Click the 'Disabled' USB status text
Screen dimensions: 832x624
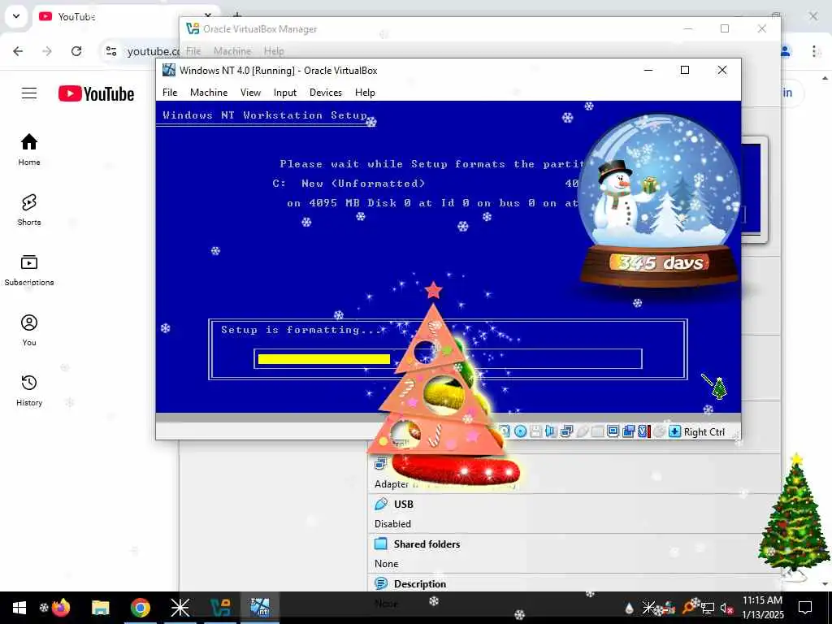(392, 524)
